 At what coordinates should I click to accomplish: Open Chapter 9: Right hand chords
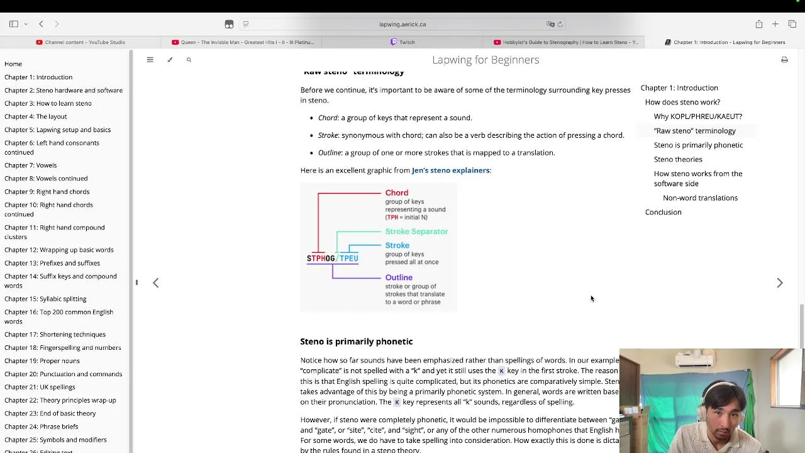[x=47, y=191]
